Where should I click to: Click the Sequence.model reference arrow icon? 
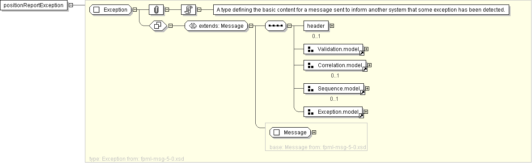(x=363, y=92)
